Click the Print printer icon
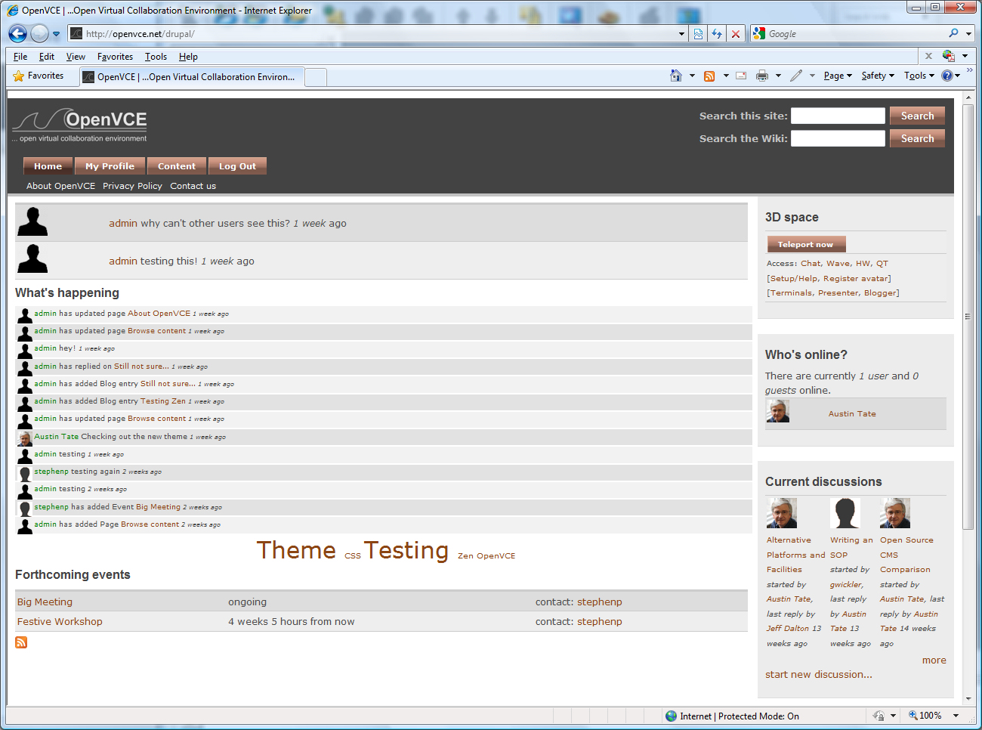This screenshot has width=982, height=730. click(762, 76)
